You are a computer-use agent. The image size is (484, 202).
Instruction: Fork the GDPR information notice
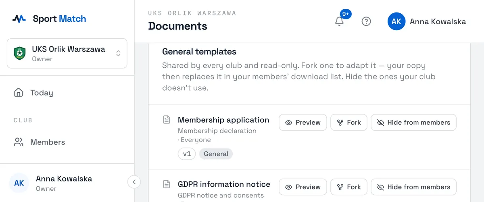click(349, 187)
